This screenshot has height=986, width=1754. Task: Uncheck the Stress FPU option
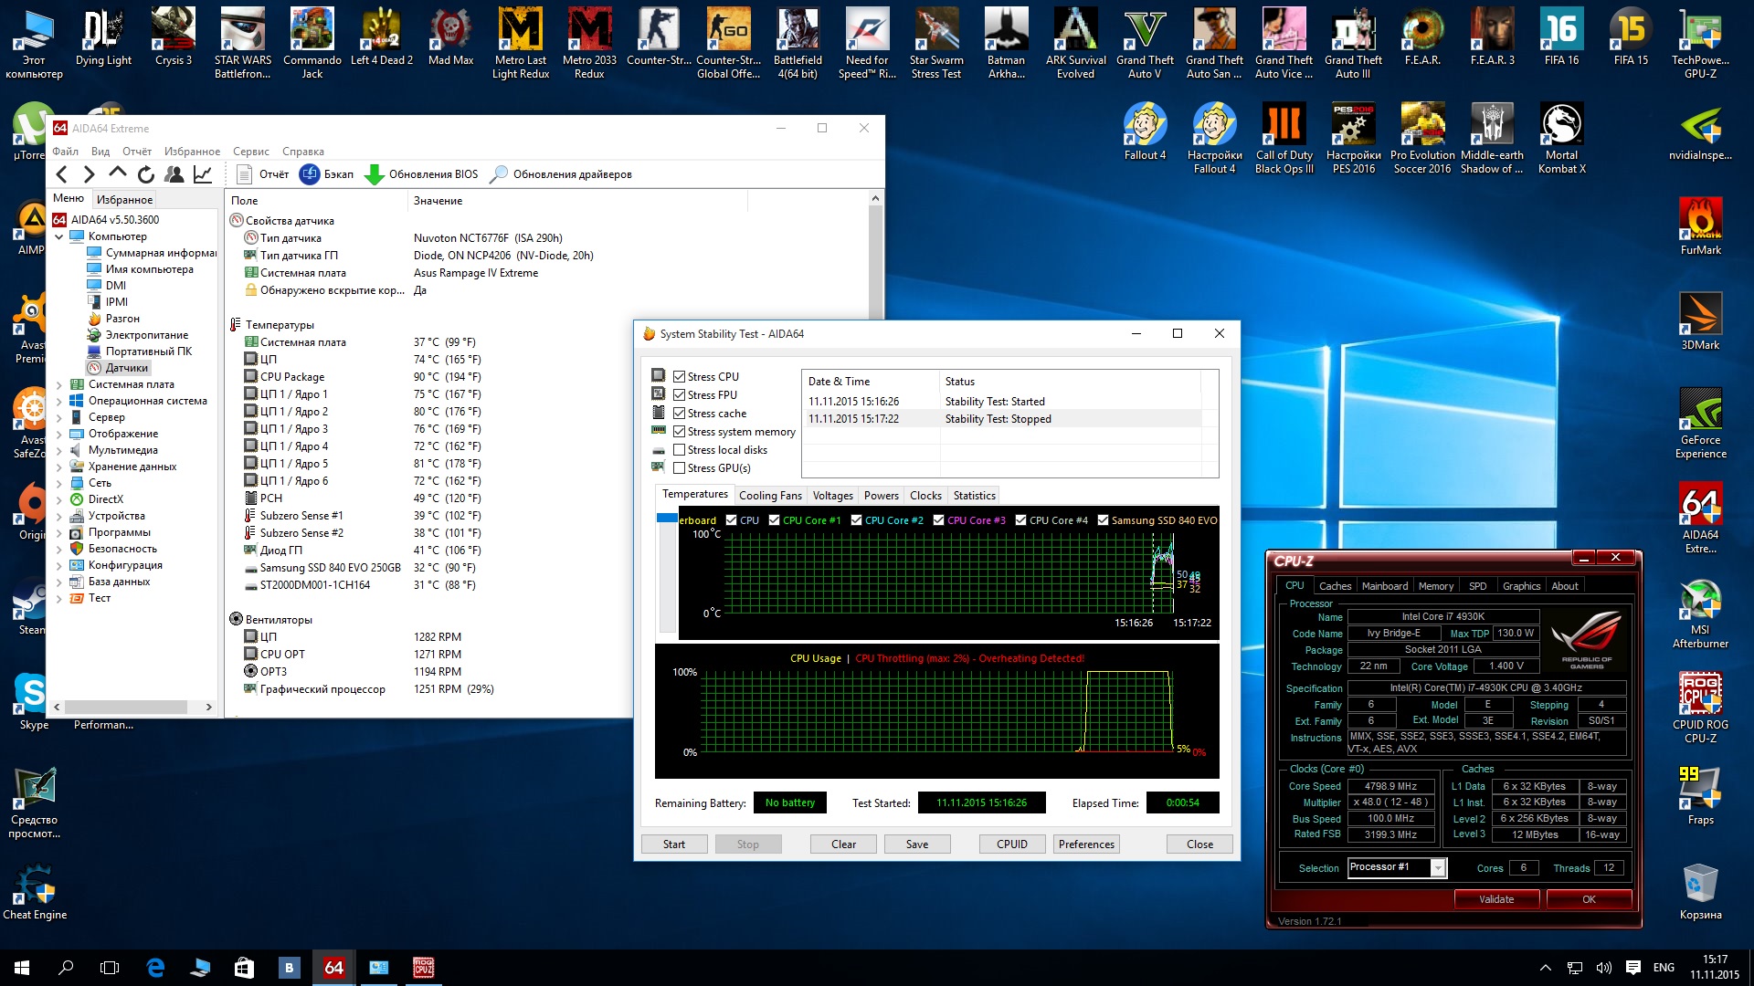click(x=679, y=395)
